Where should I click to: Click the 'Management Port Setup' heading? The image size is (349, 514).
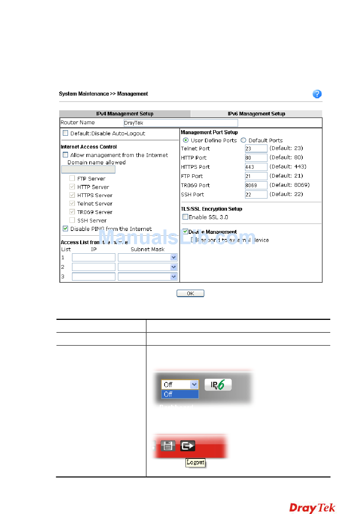(209, 132)
